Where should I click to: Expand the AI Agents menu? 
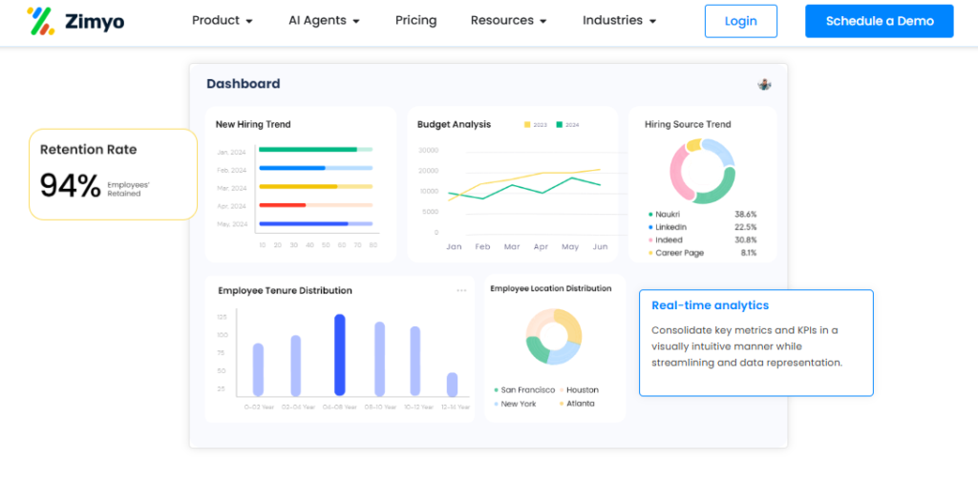click(325, 21)
